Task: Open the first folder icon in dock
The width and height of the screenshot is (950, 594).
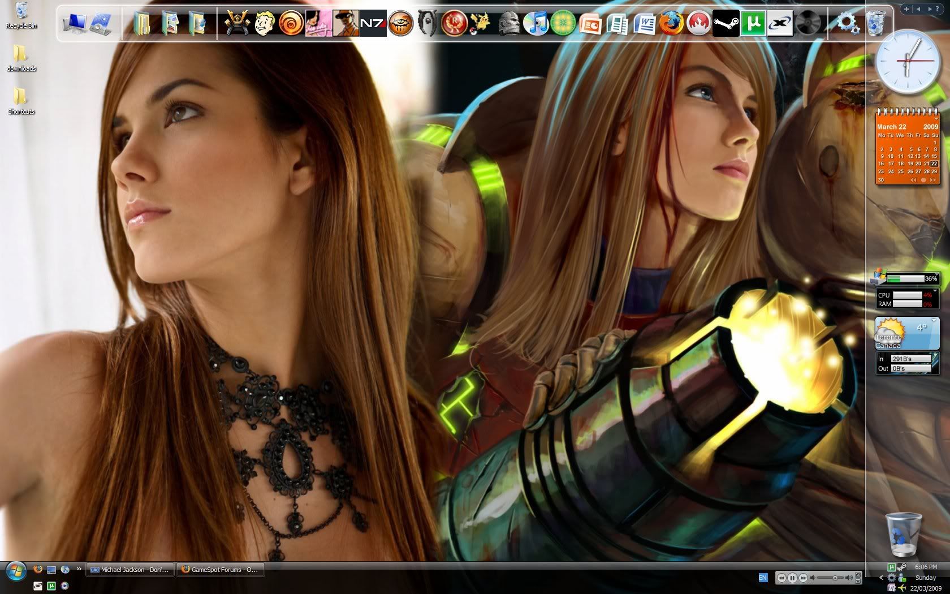Action: 142,23
